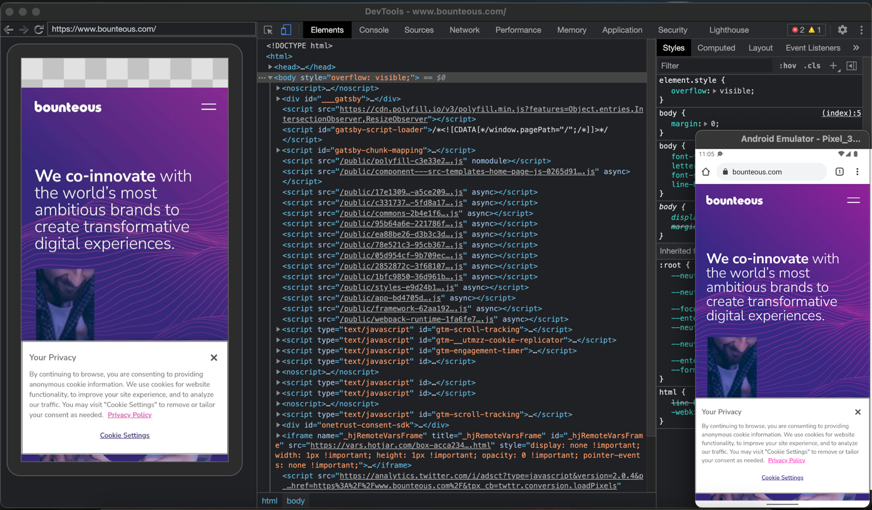The height and width of the screenshot is (510, 872).
Task: Expand the _hjRemoteVarsFrame iframe node
Action: click(x=278, y=436)
